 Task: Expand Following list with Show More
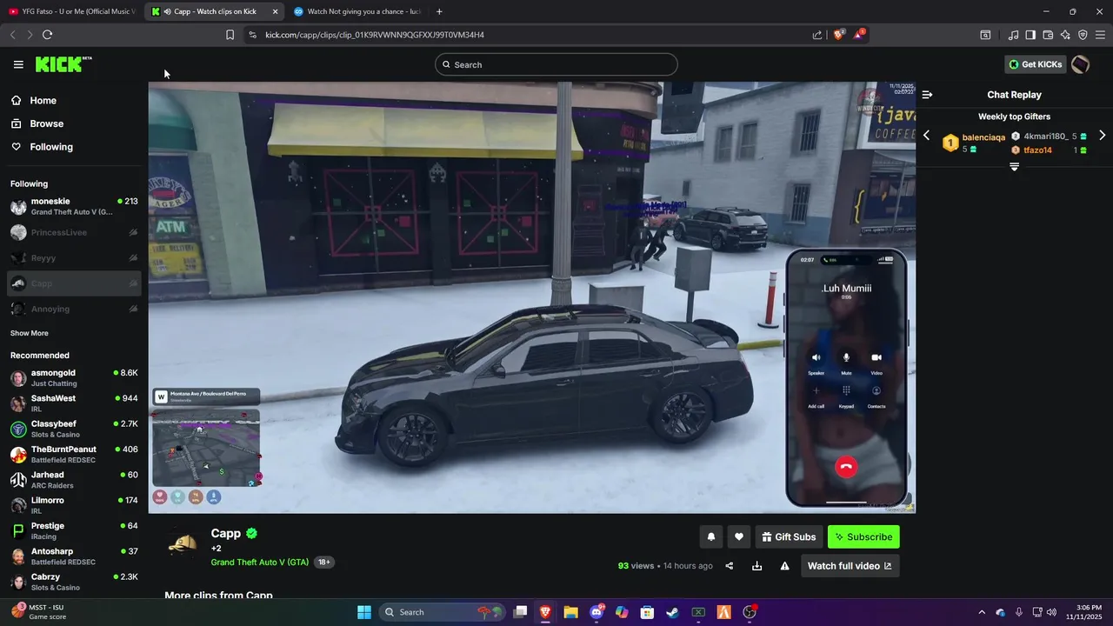click(x=30, y=333)
